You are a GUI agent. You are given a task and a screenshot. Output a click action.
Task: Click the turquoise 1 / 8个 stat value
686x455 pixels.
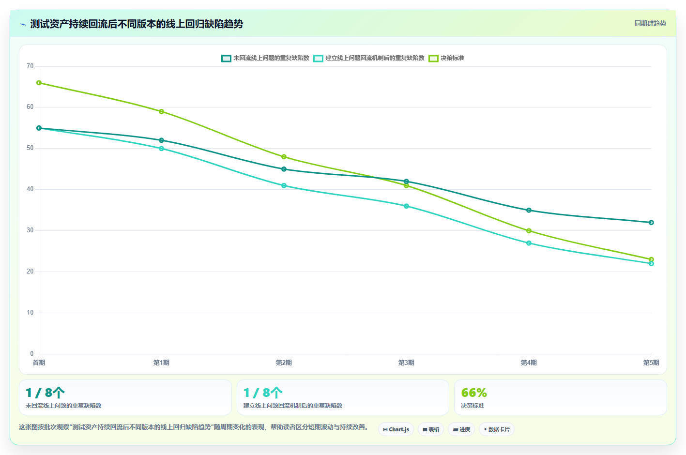pyautogui.click(x=263, y=393)
